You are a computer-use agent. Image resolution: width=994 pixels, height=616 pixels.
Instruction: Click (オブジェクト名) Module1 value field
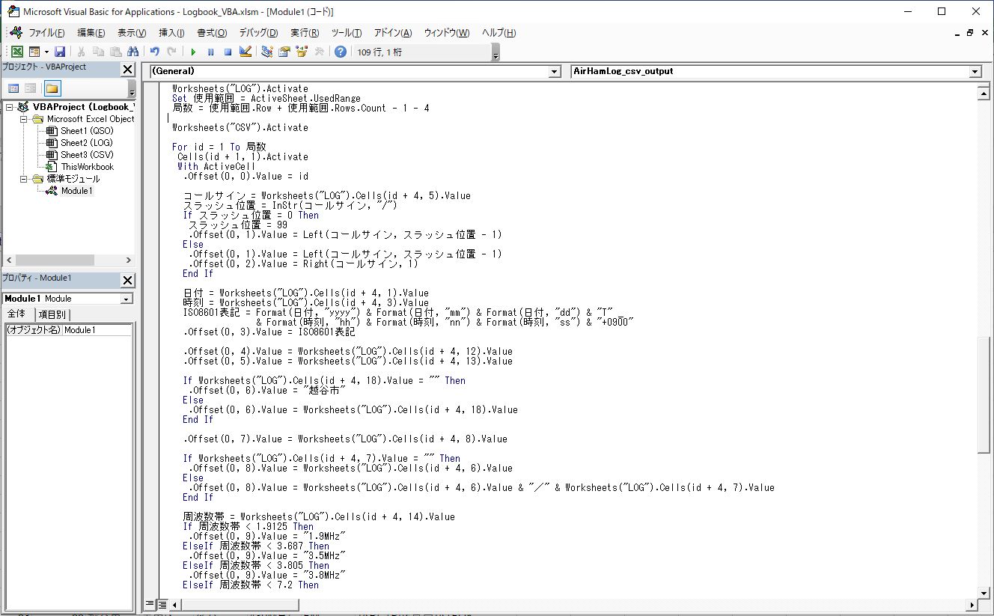(97, 330)
